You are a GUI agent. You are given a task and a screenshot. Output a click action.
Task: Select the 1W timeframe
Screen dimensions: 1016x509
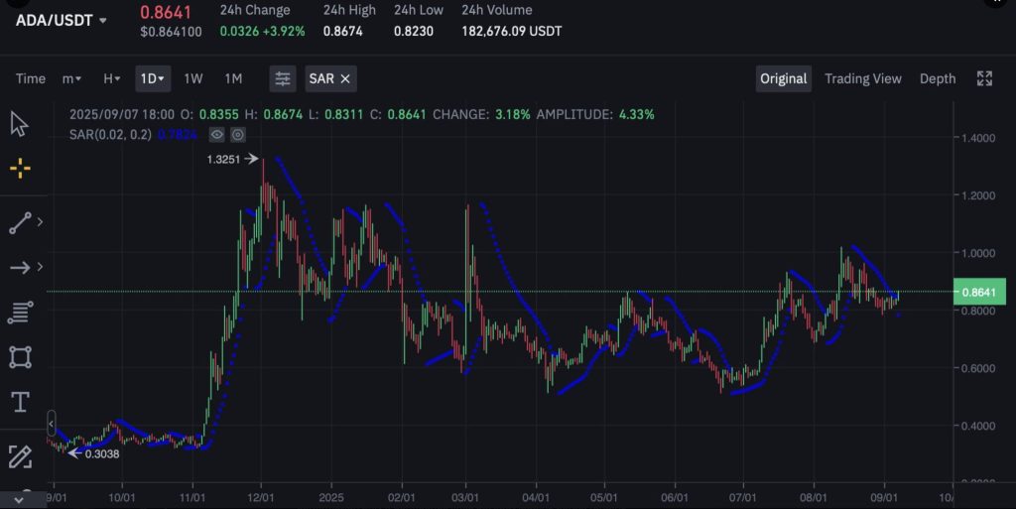coord(193,78)
